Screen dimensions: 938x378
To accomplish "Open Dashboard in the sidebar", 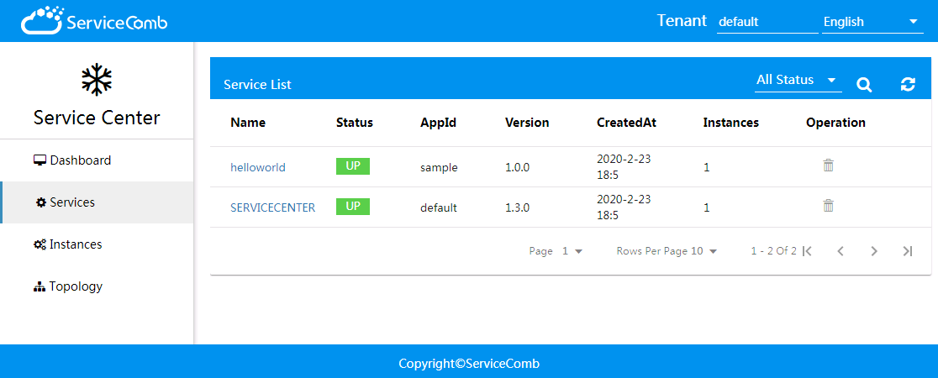I will pos(80,160).
